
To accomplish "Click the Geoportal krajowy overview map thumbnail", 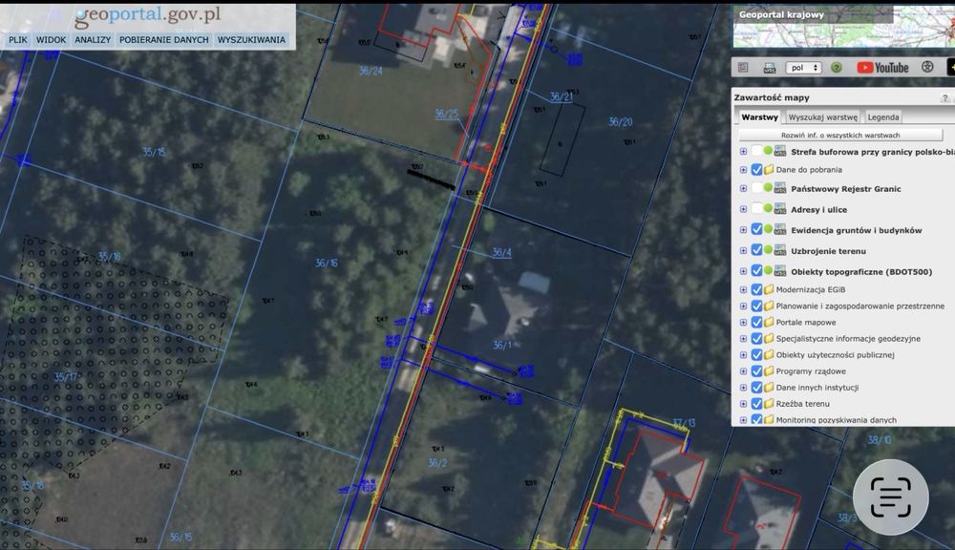I will [843, 26].
